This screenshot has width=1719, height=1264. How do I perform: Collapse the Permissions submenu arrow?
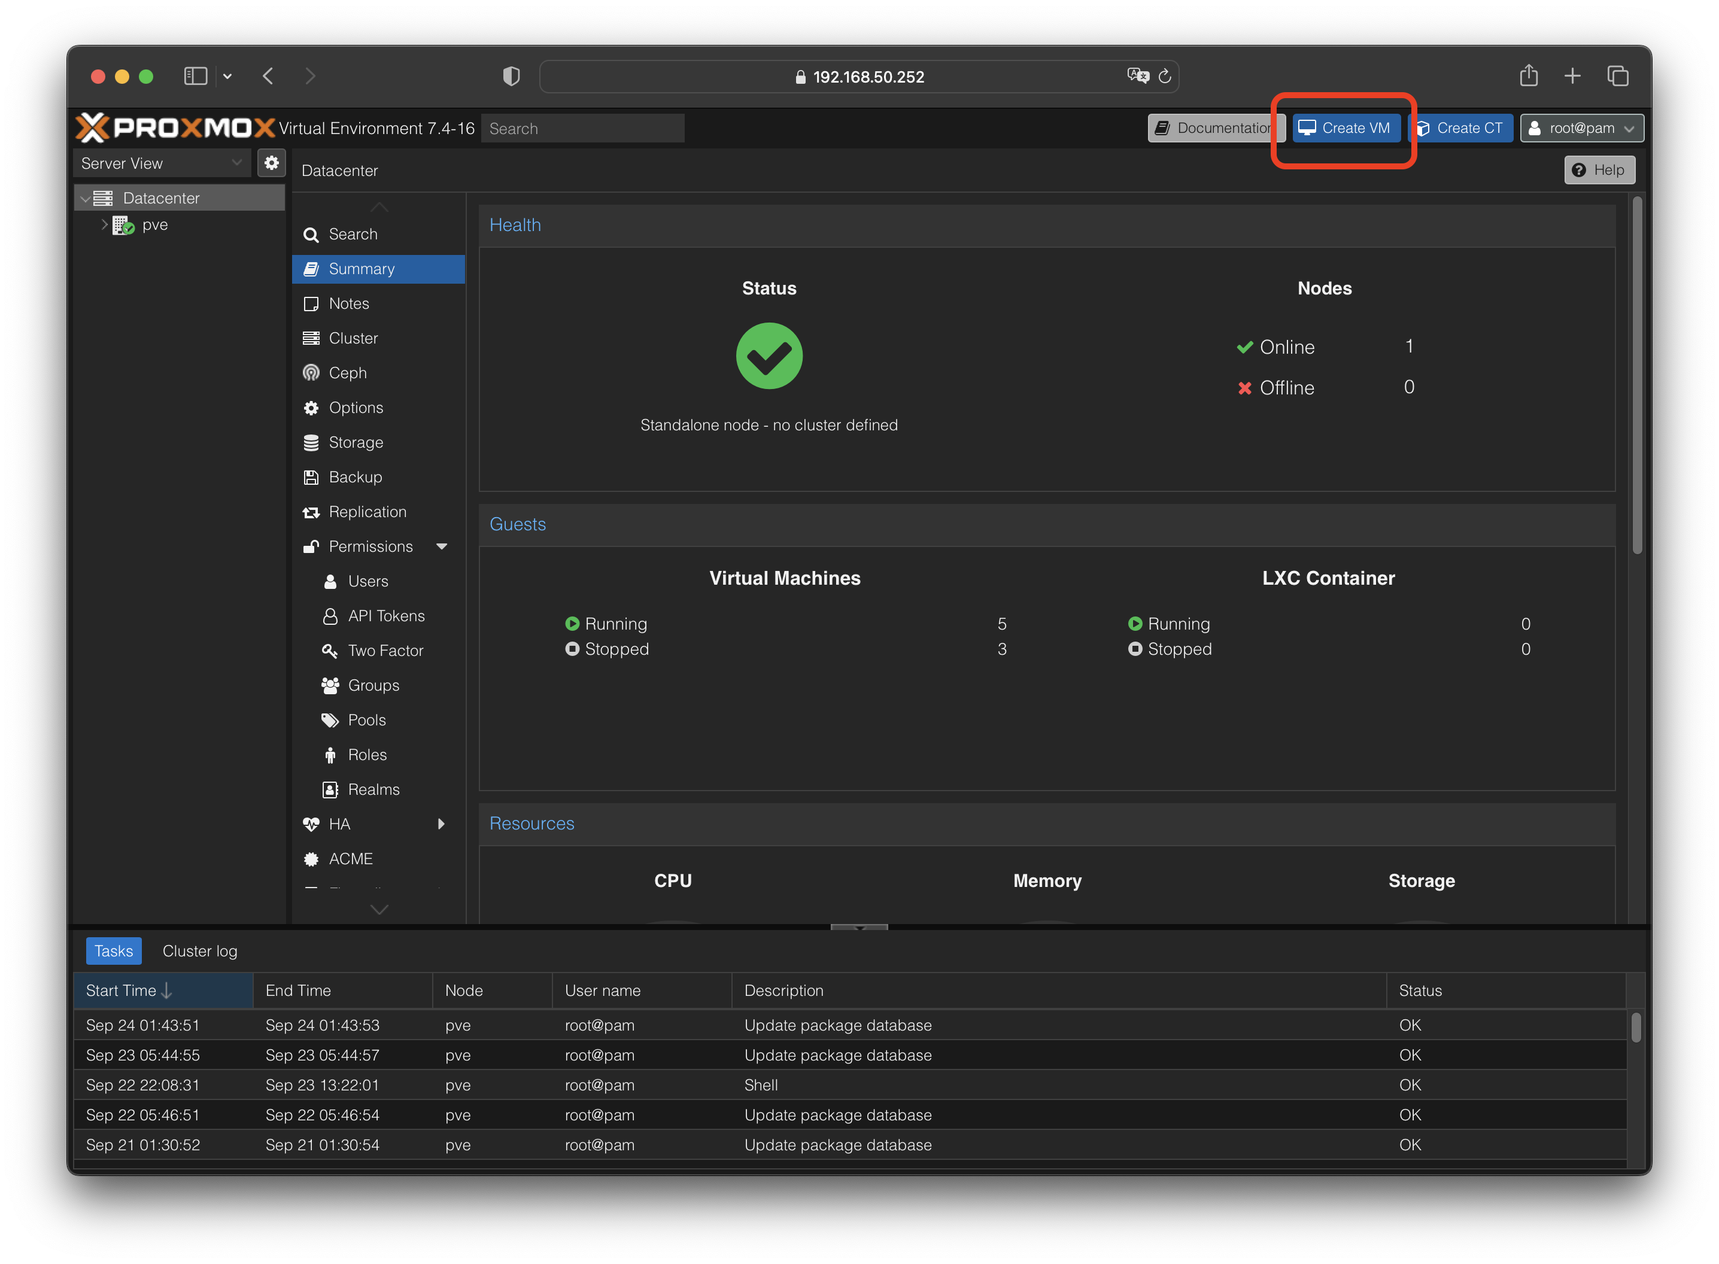pos(441,546)
